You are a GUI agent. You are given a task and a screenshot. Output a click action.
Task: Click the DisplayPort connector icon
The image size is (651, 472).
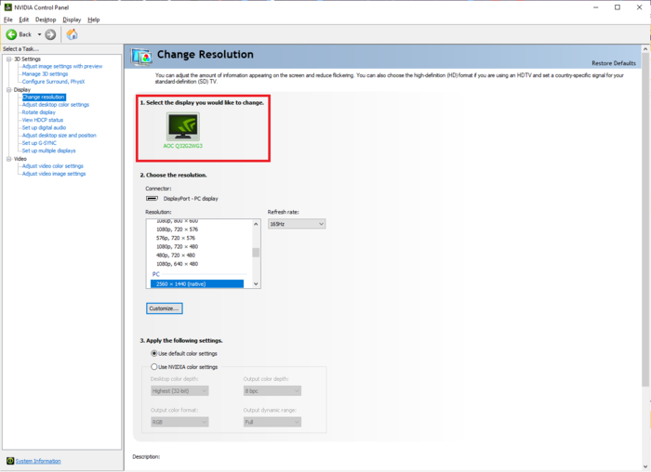(x=152, y=198)
